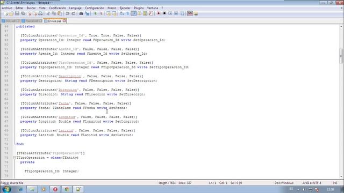Open the Macro menu

112,8
